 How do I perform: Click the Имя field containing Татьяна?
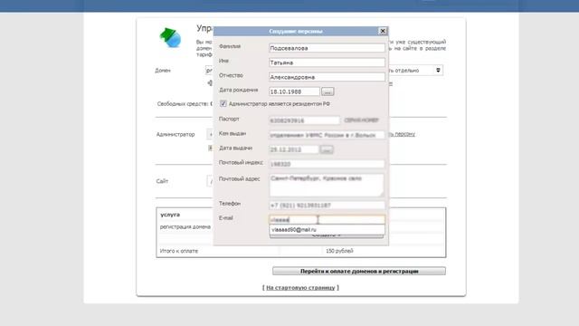click(x=327, y=62)
